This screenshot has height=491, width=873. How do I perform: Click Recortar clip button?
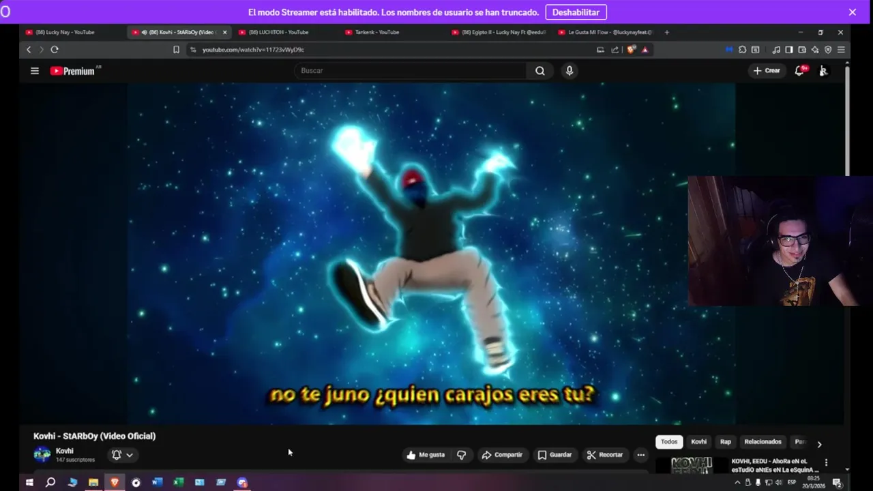(605, 455)
